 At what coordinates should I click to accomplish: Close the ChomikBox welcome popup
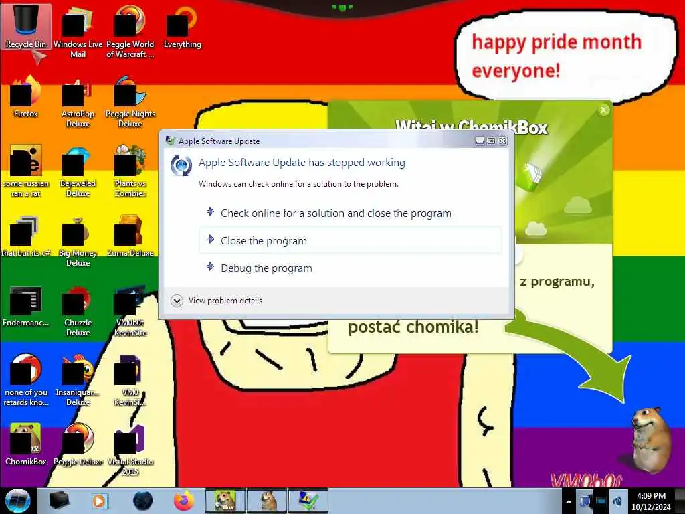tap(604, 110)
